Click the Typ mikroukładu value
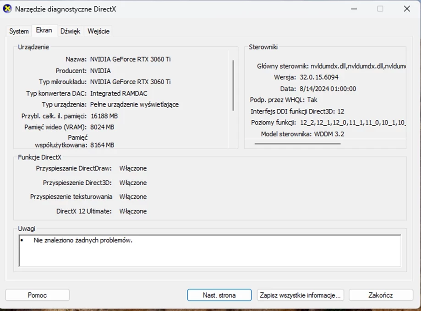This screenshot has width=421, height=311. point(130,82)
